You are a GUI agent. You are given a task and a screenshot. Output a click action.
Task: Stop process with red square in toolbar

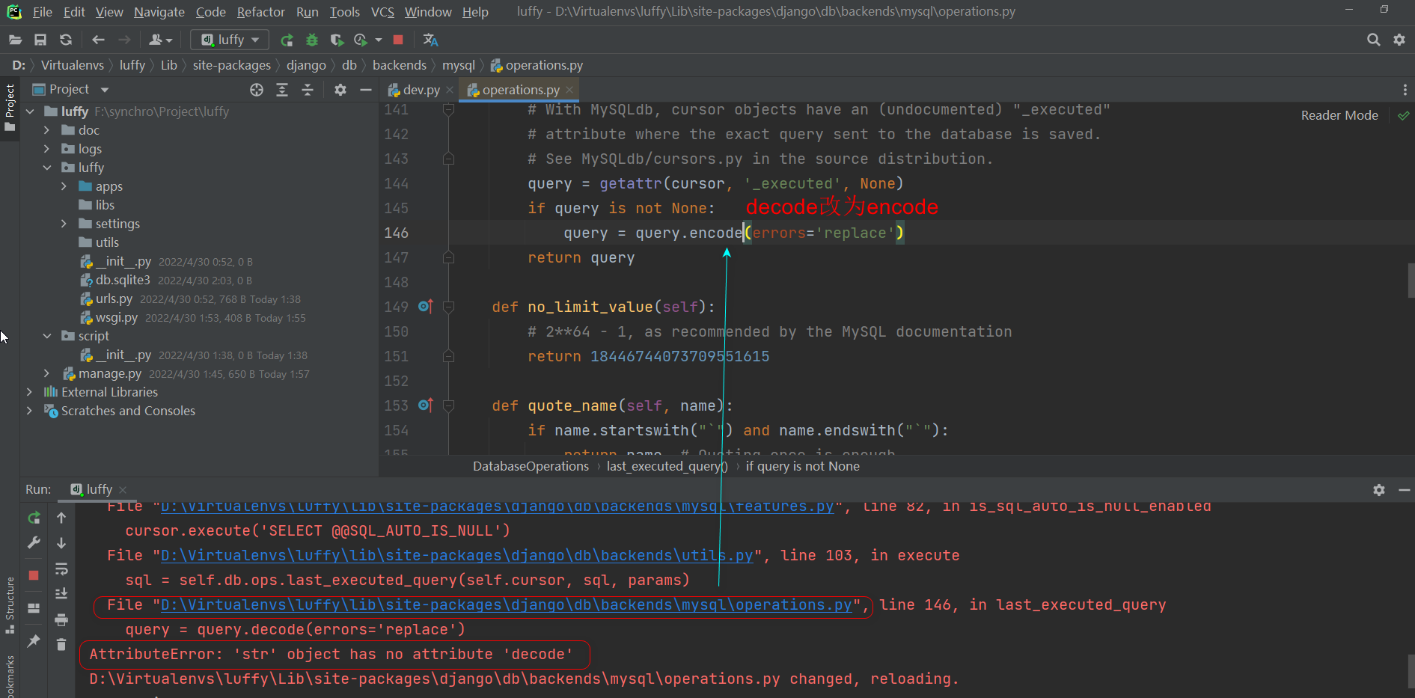coord(398,40)
